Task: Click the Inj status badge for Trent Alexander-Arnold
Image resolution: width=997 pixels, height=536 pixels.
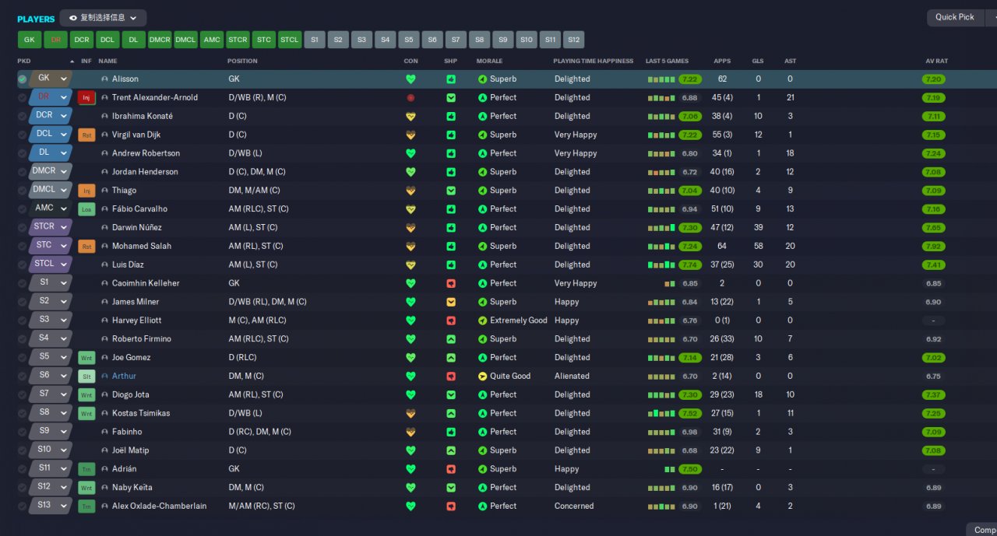Action: tap(86, 98)
